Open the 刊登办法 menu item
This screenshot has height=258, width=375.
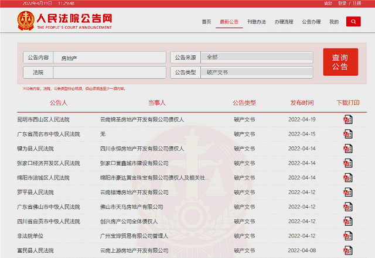[x=257, y=22]
